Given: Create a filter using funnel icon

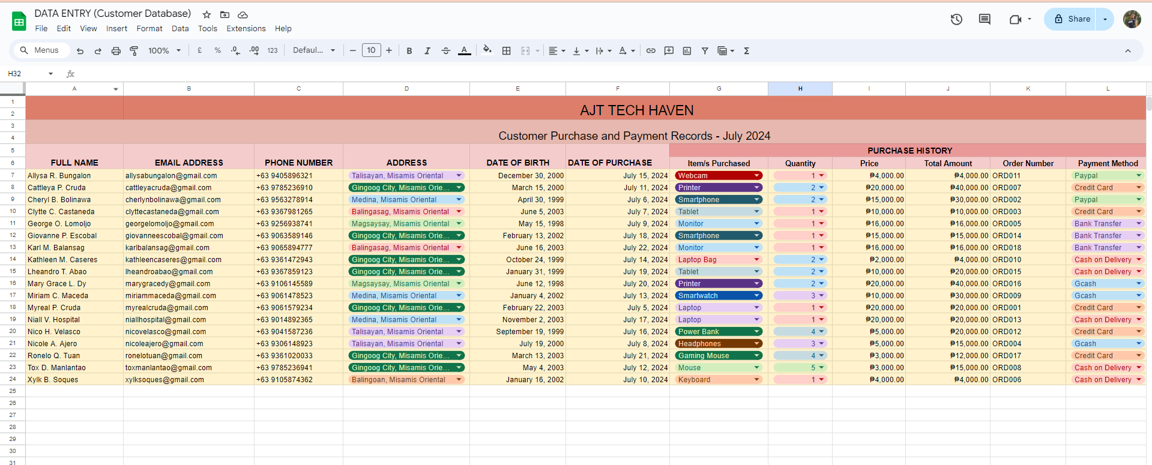Looking at the screenshot, I should coord(705,51).
